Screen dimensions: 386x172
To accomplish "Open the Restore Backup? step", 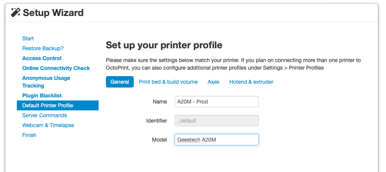I will coord(43,48).
